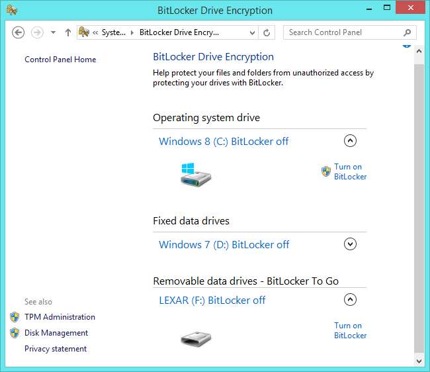Click the title bar BitLocker window icon
The width and height of the screenshot is (430, 372).
12,10
